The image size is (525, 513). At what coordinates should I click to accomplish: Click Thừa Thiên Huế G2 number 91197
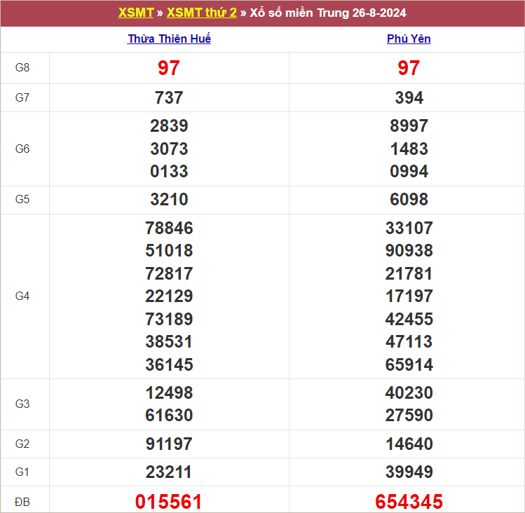point(169,444)
